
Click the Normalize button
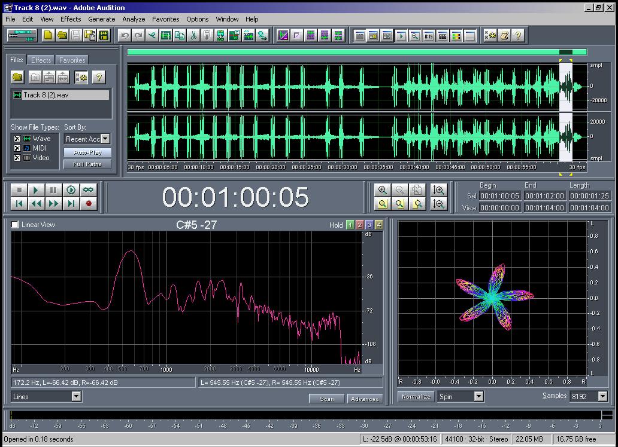(x=416, y=397)
